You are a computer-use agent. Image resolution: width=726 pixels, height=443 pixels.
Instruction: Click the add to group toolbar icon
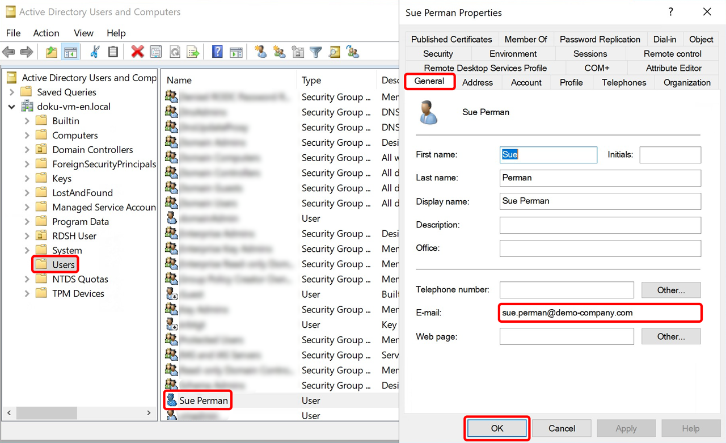[353, 52]
